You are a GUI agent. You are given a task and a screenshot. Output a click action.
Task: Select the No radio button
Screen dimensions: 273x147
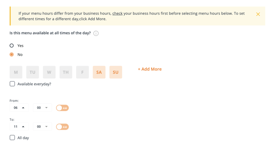[x=12, y=55]
